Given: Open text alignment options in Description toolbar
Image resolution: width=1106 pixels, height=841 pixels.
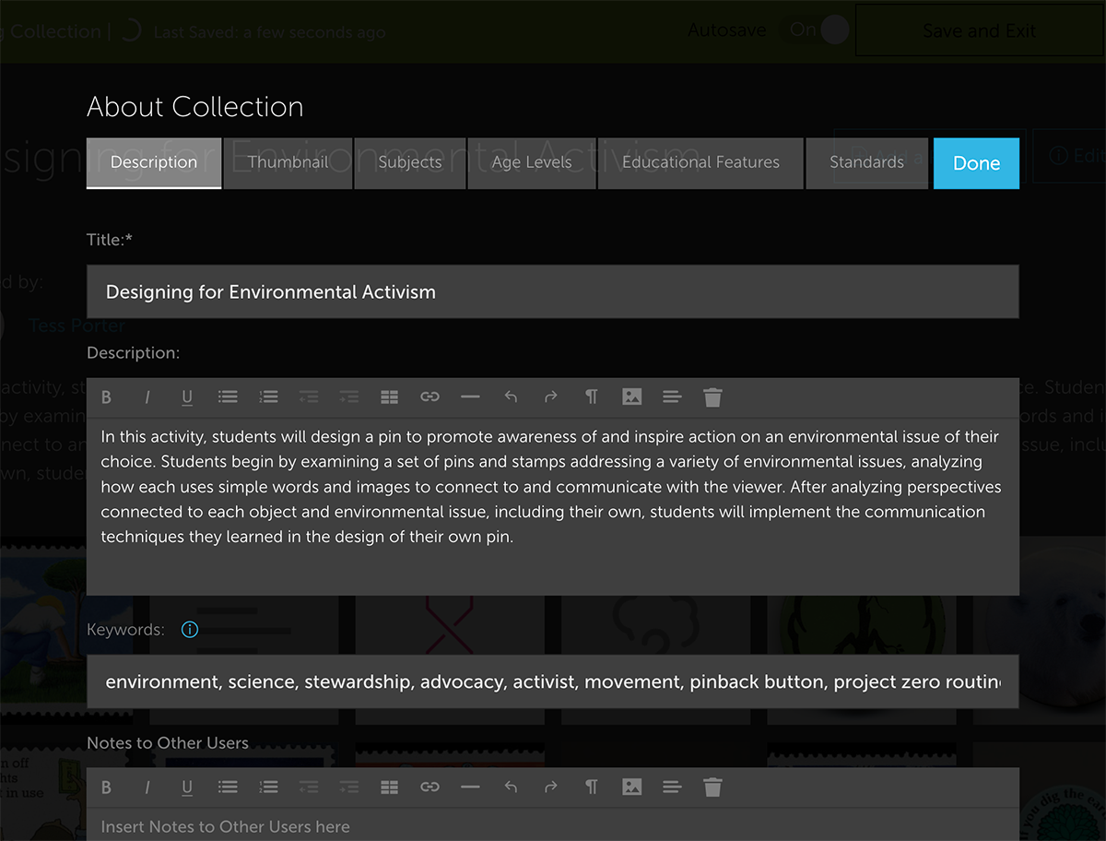Looking at the screenshot, I should [x=672, y=397].
